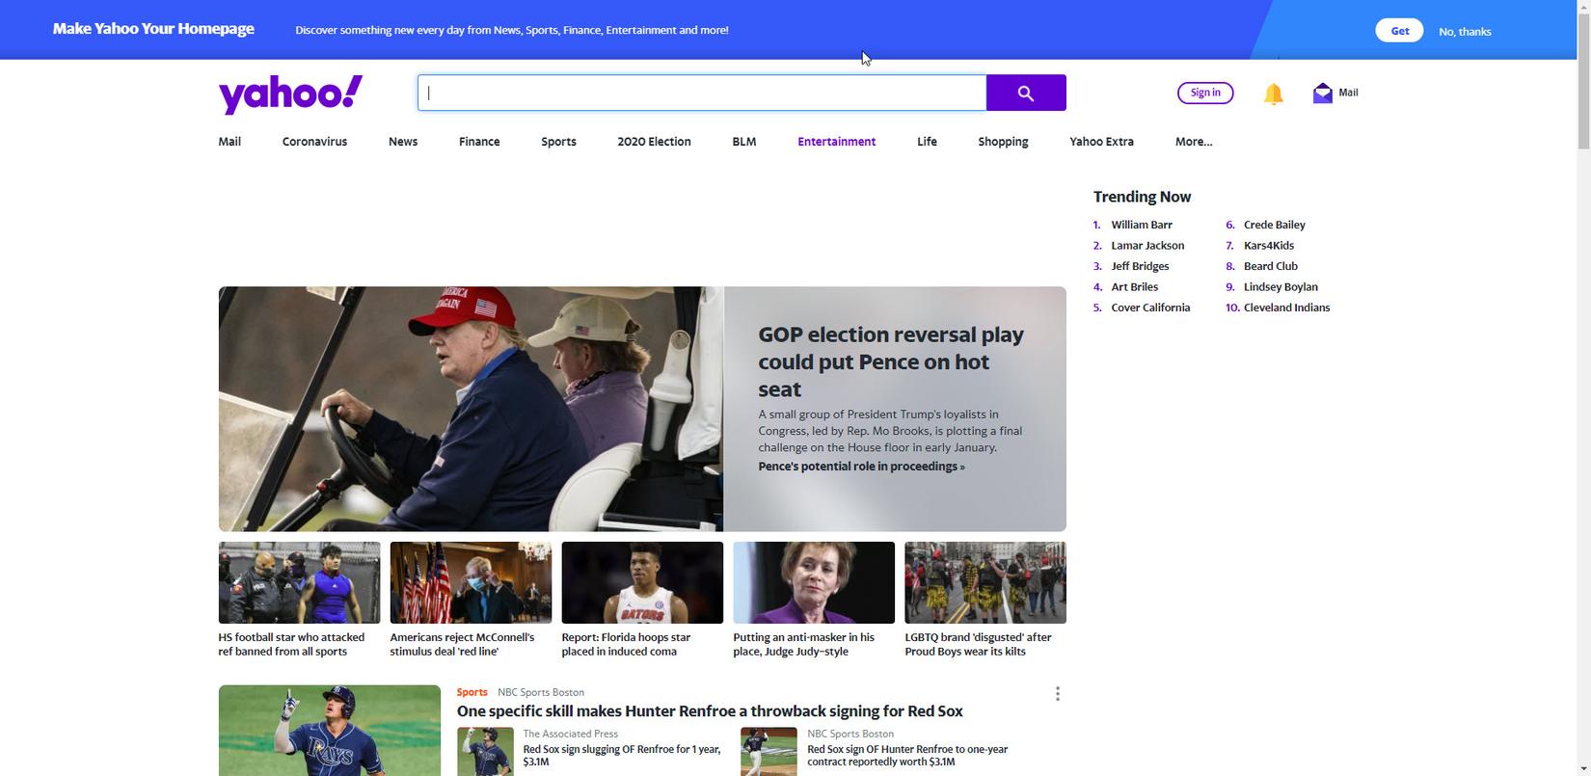The image size is (1591, 776).
Task: Open HS football star story thumbnail
Action: (299, 582)
